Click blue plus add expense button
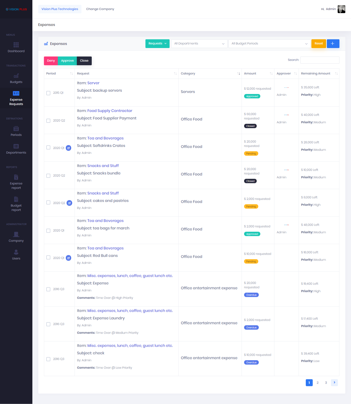This screenshot has height=404, width=351. (333, 44)
